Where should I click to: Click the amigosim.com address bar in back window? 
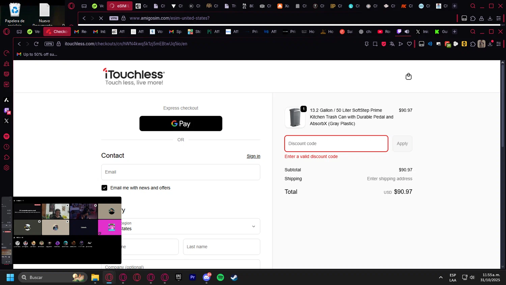pos(169,18)
